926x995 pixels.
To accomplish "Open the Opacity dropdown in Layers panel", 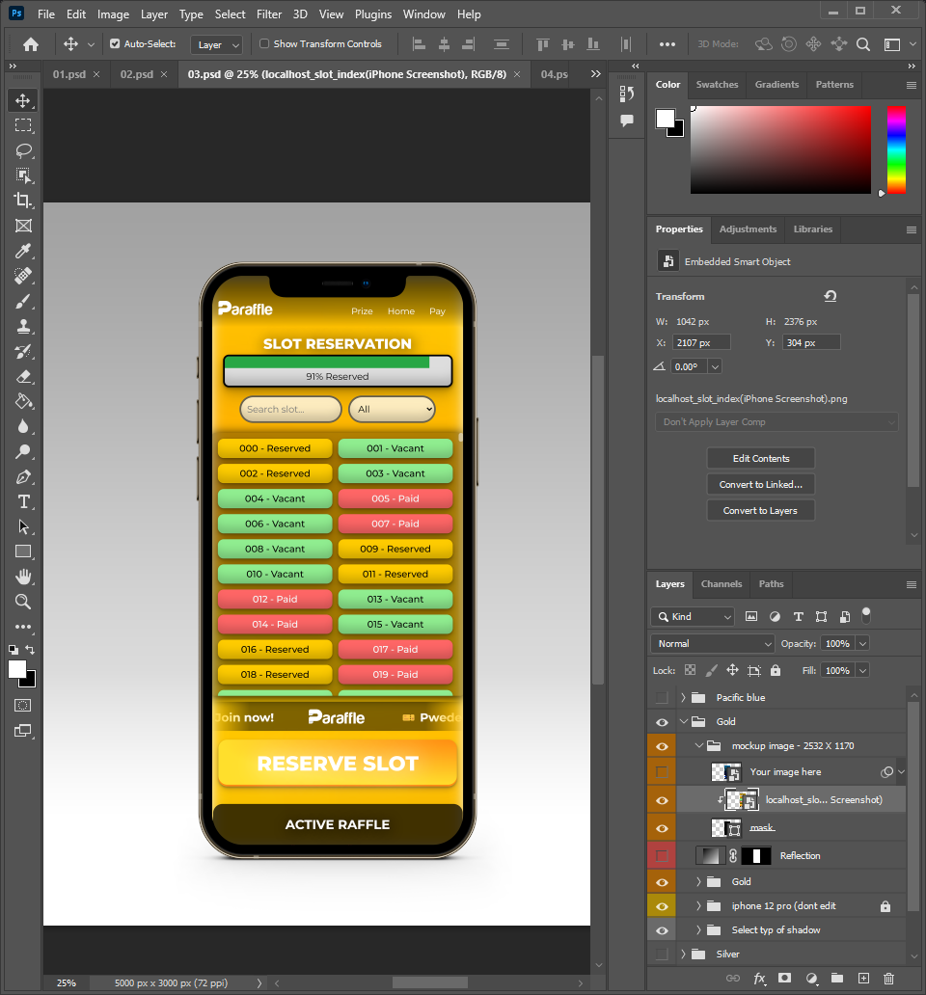I will (x=861, y=643).
